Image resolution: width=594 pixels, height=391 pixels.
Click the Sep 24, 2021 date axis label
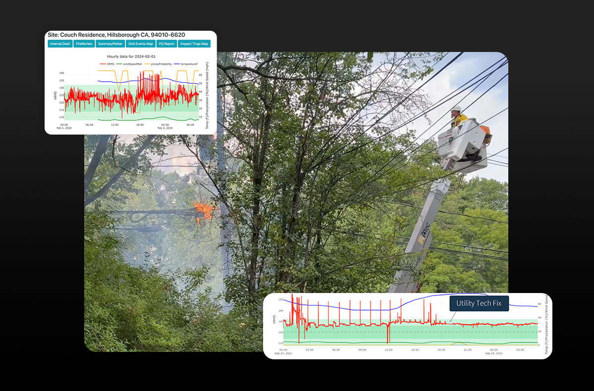(493, 353)
